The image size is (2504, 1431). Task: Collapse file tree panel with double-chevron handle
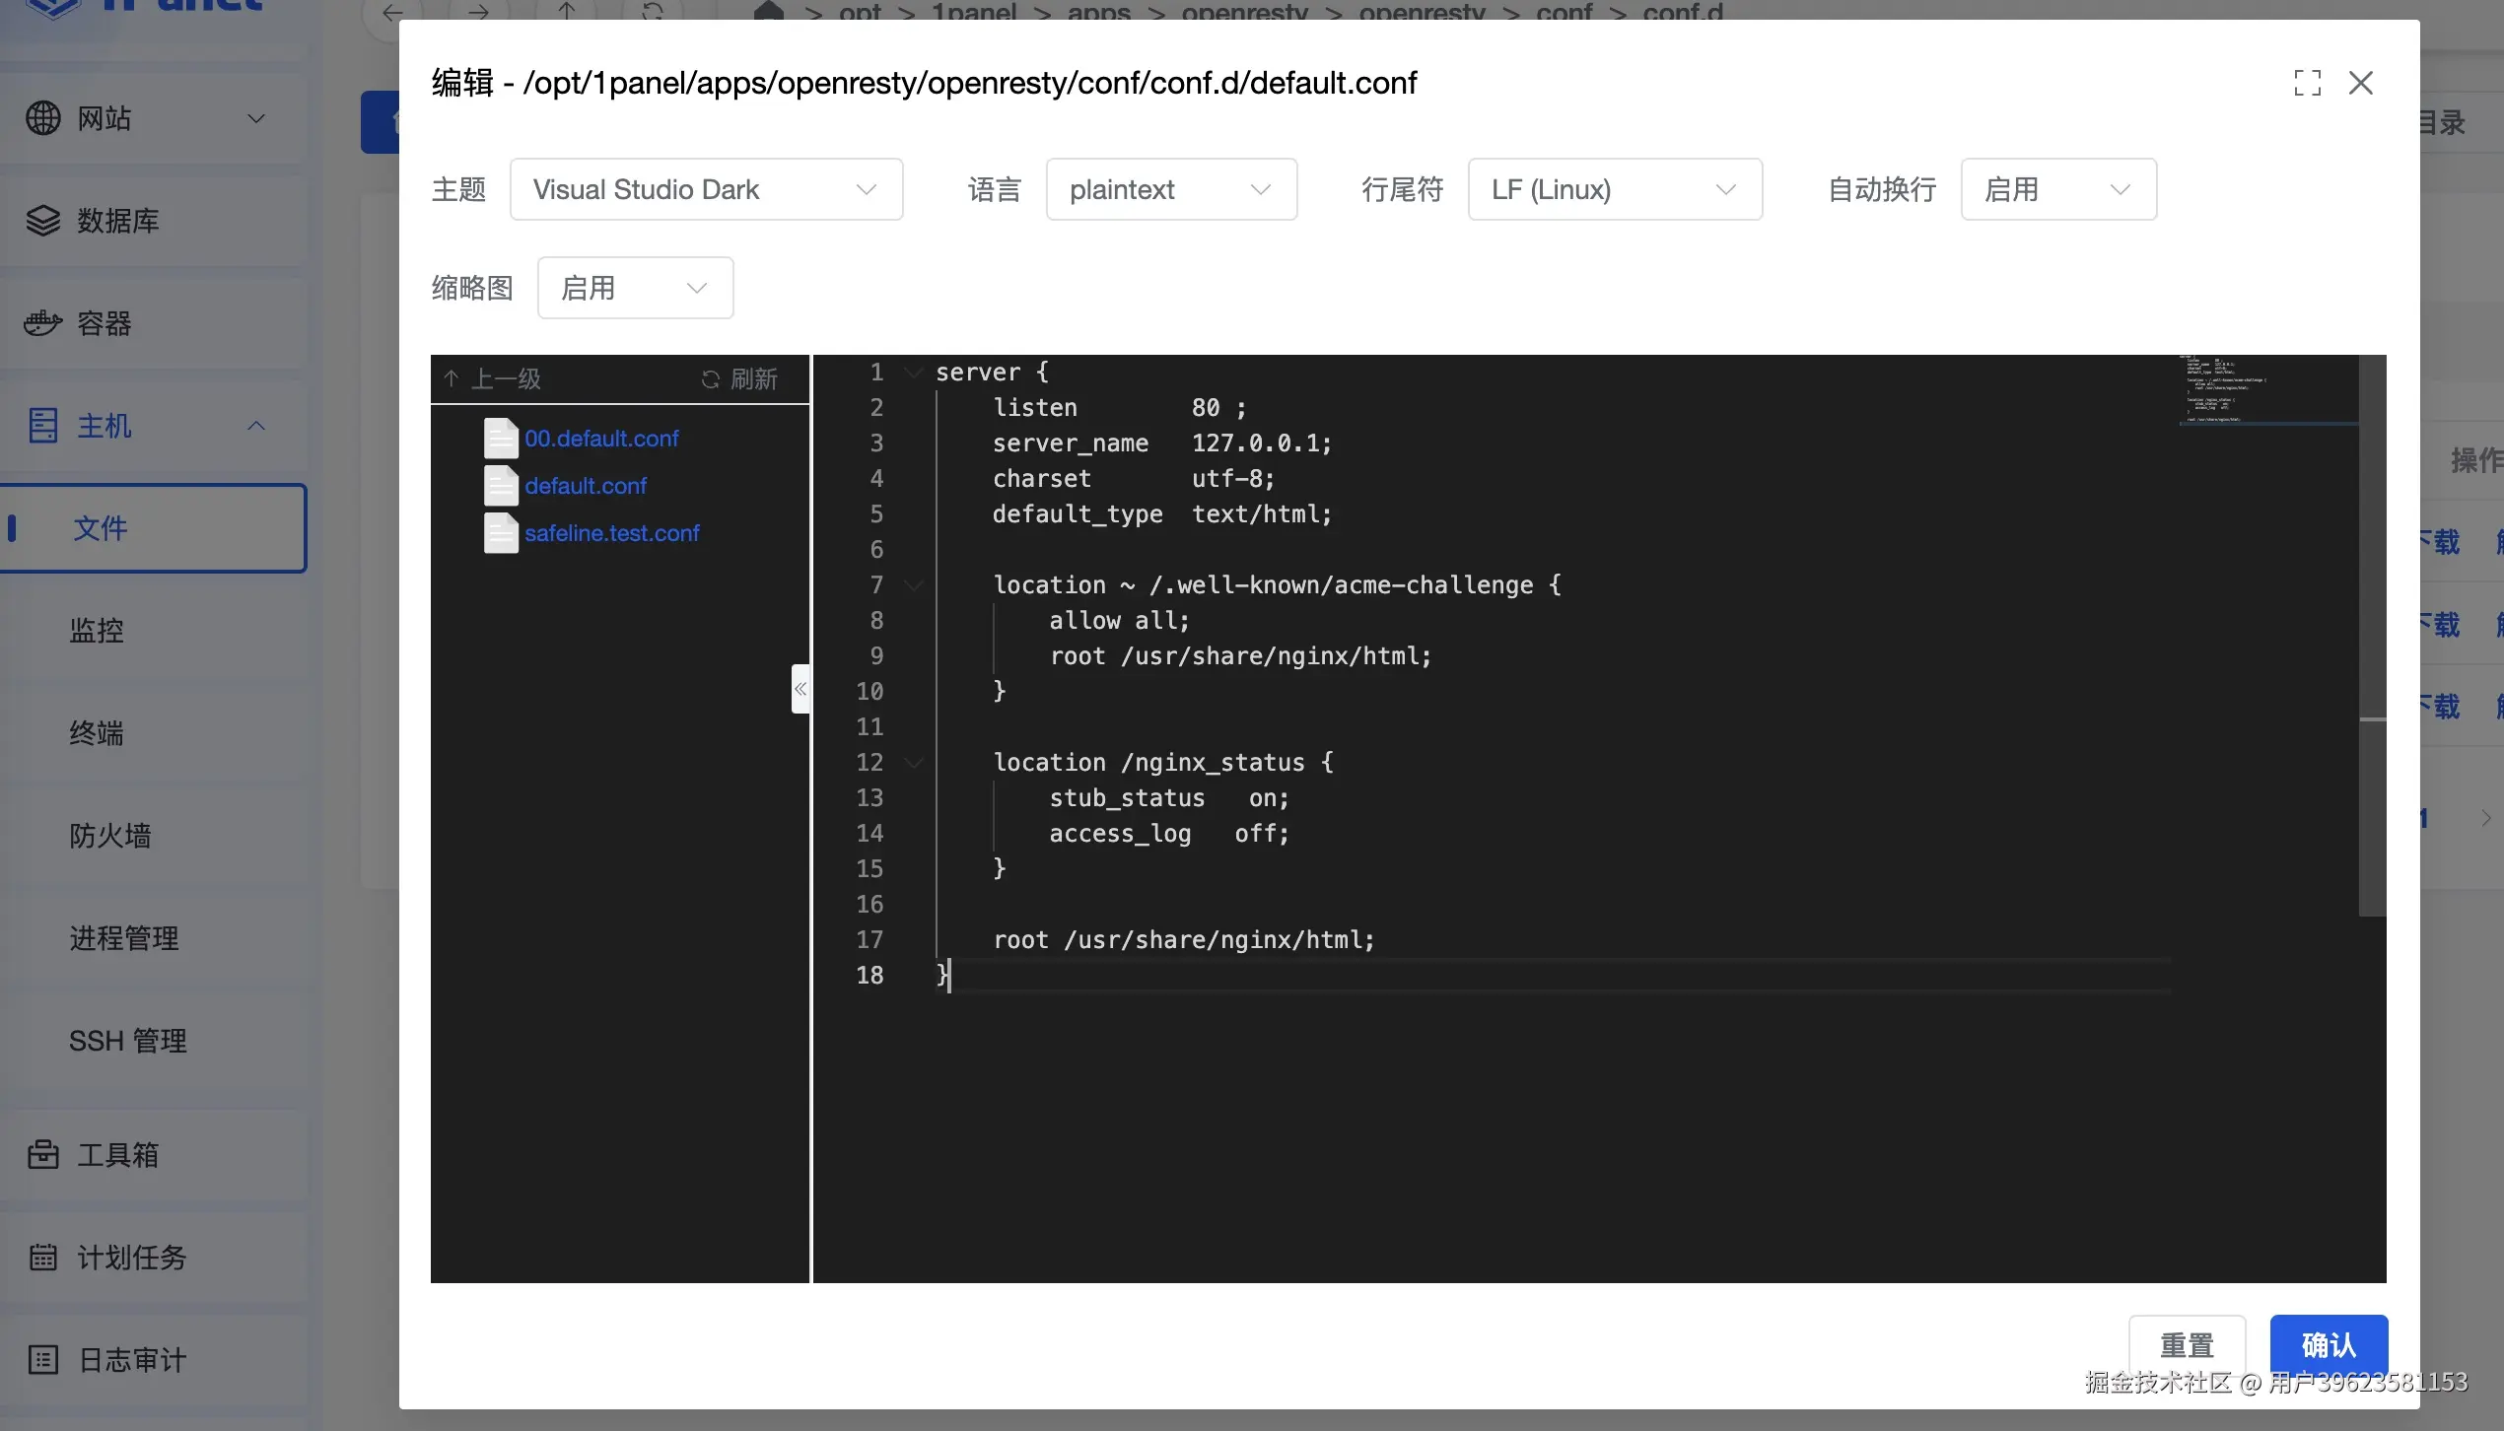point(800,689)
